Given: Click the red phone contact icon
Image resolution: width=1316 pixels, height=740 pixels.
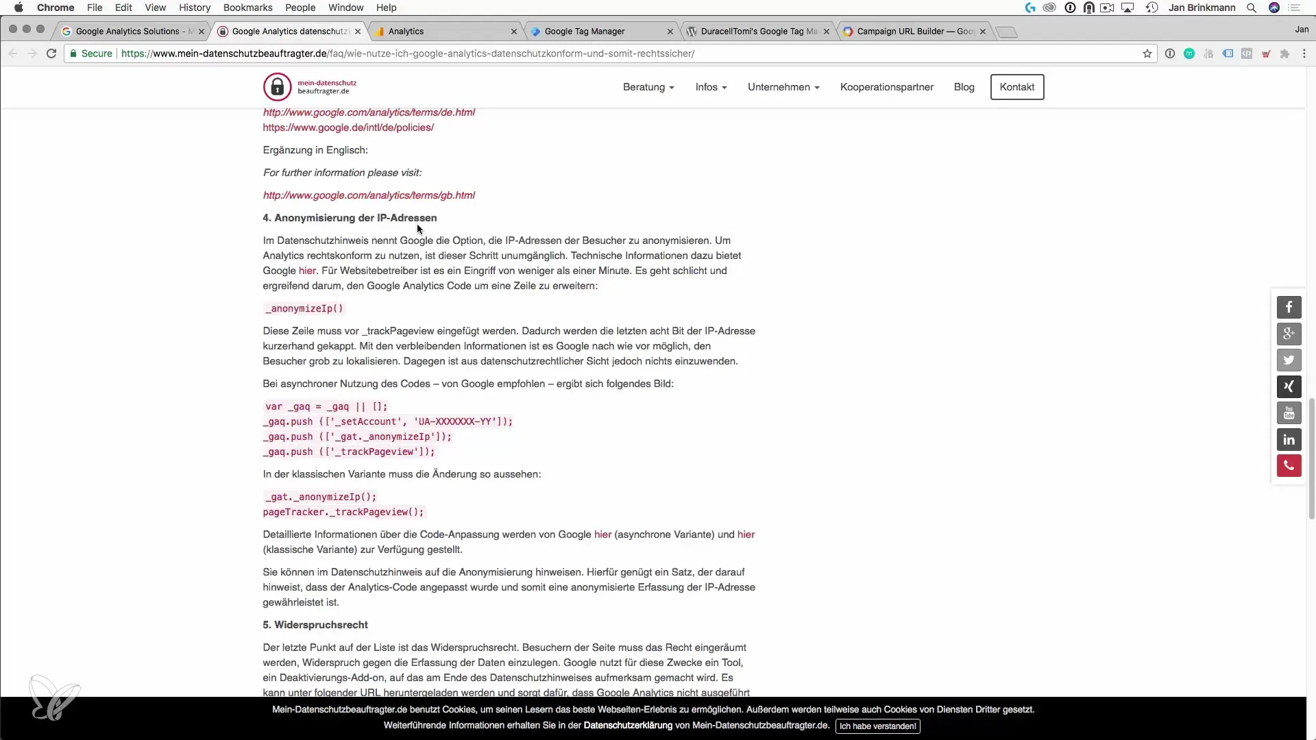Looking at the screenshot, I should 1289,466.
